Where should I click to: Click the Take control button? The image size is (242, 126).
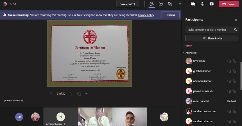click(127, 4)
